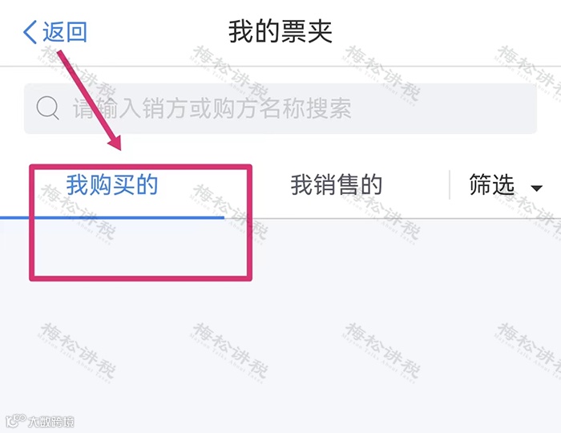Tap the 大数跨境 watermark text
Image resolution: width=561 pixels, height=433 pixels.
[x=51, y=422]
